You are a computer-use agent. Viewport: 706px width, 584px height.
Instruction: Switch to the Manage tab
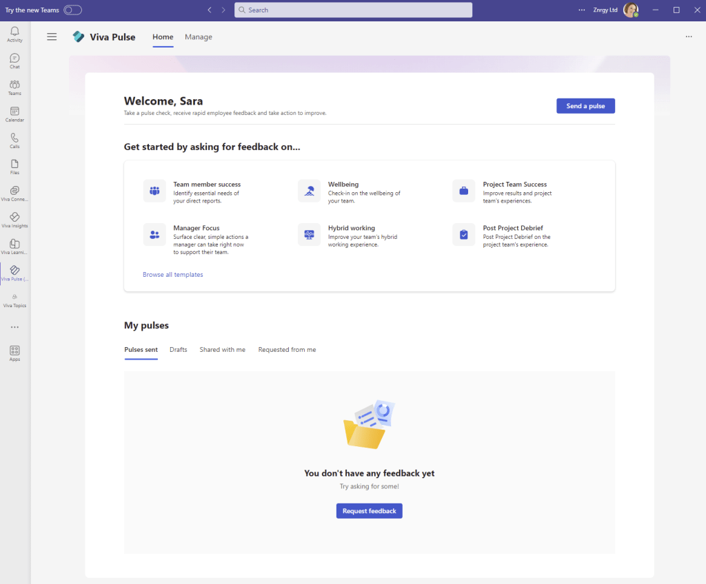pos(199,37)
